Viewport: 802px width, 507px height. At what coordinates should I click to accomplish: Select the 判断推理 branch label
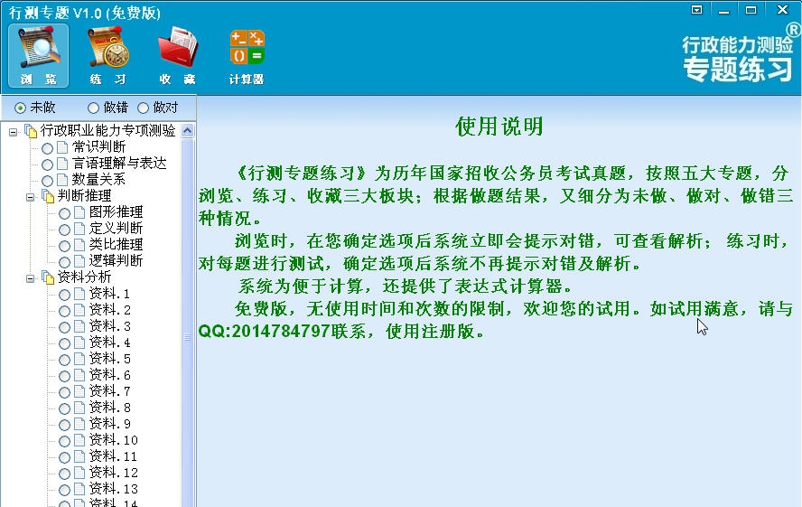pyautogui.click(x=84, y=196)
